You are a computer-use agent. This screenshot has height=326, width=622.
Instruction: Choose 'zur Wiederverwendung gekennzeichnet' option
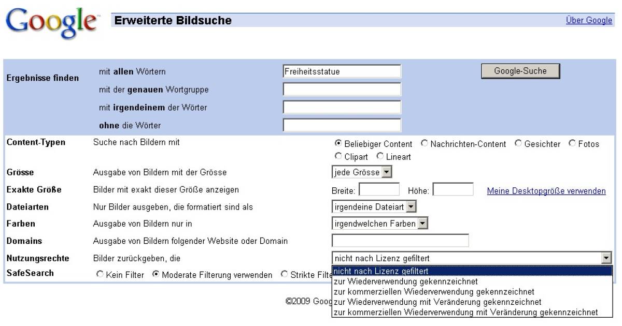[472, 281]
